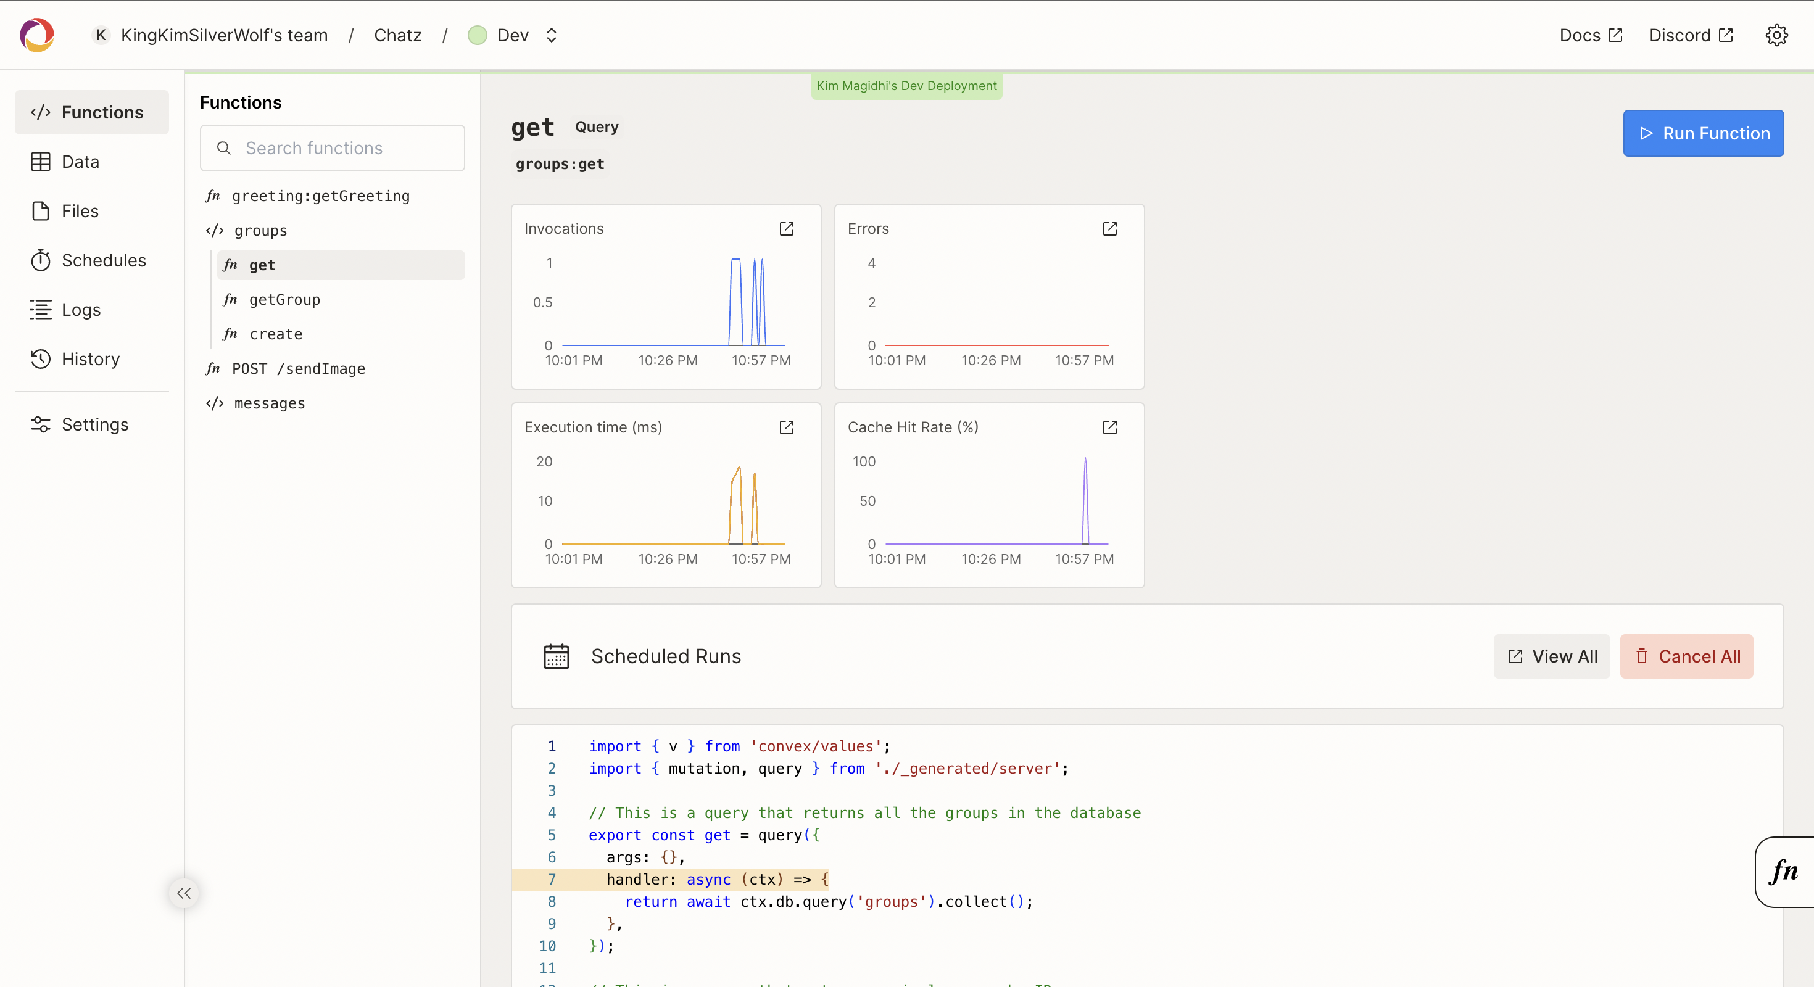Click Cancel All scheduled runs

[1686, 656]
